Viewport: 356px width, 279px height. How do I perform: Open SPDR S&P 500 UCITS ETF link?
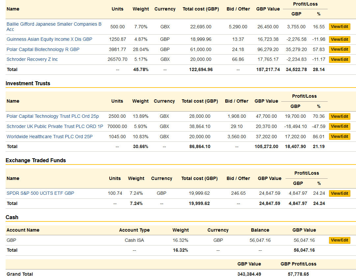[x=40, y=193]
